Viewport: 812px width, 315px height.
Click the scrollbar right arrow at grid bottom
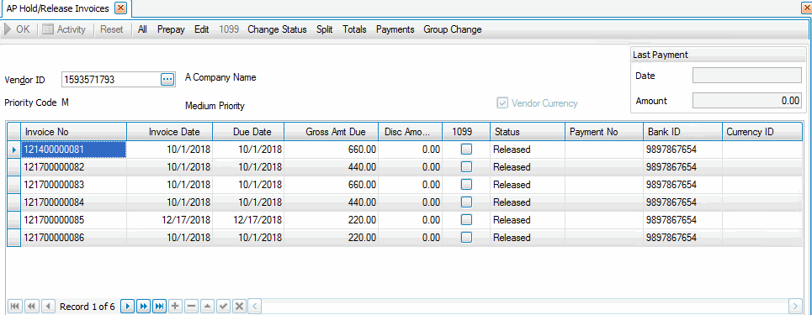click(795, 307)
